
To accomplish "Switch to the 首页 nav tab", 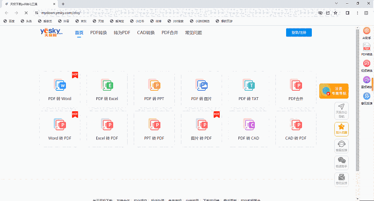I will click(x=79, y=33).
